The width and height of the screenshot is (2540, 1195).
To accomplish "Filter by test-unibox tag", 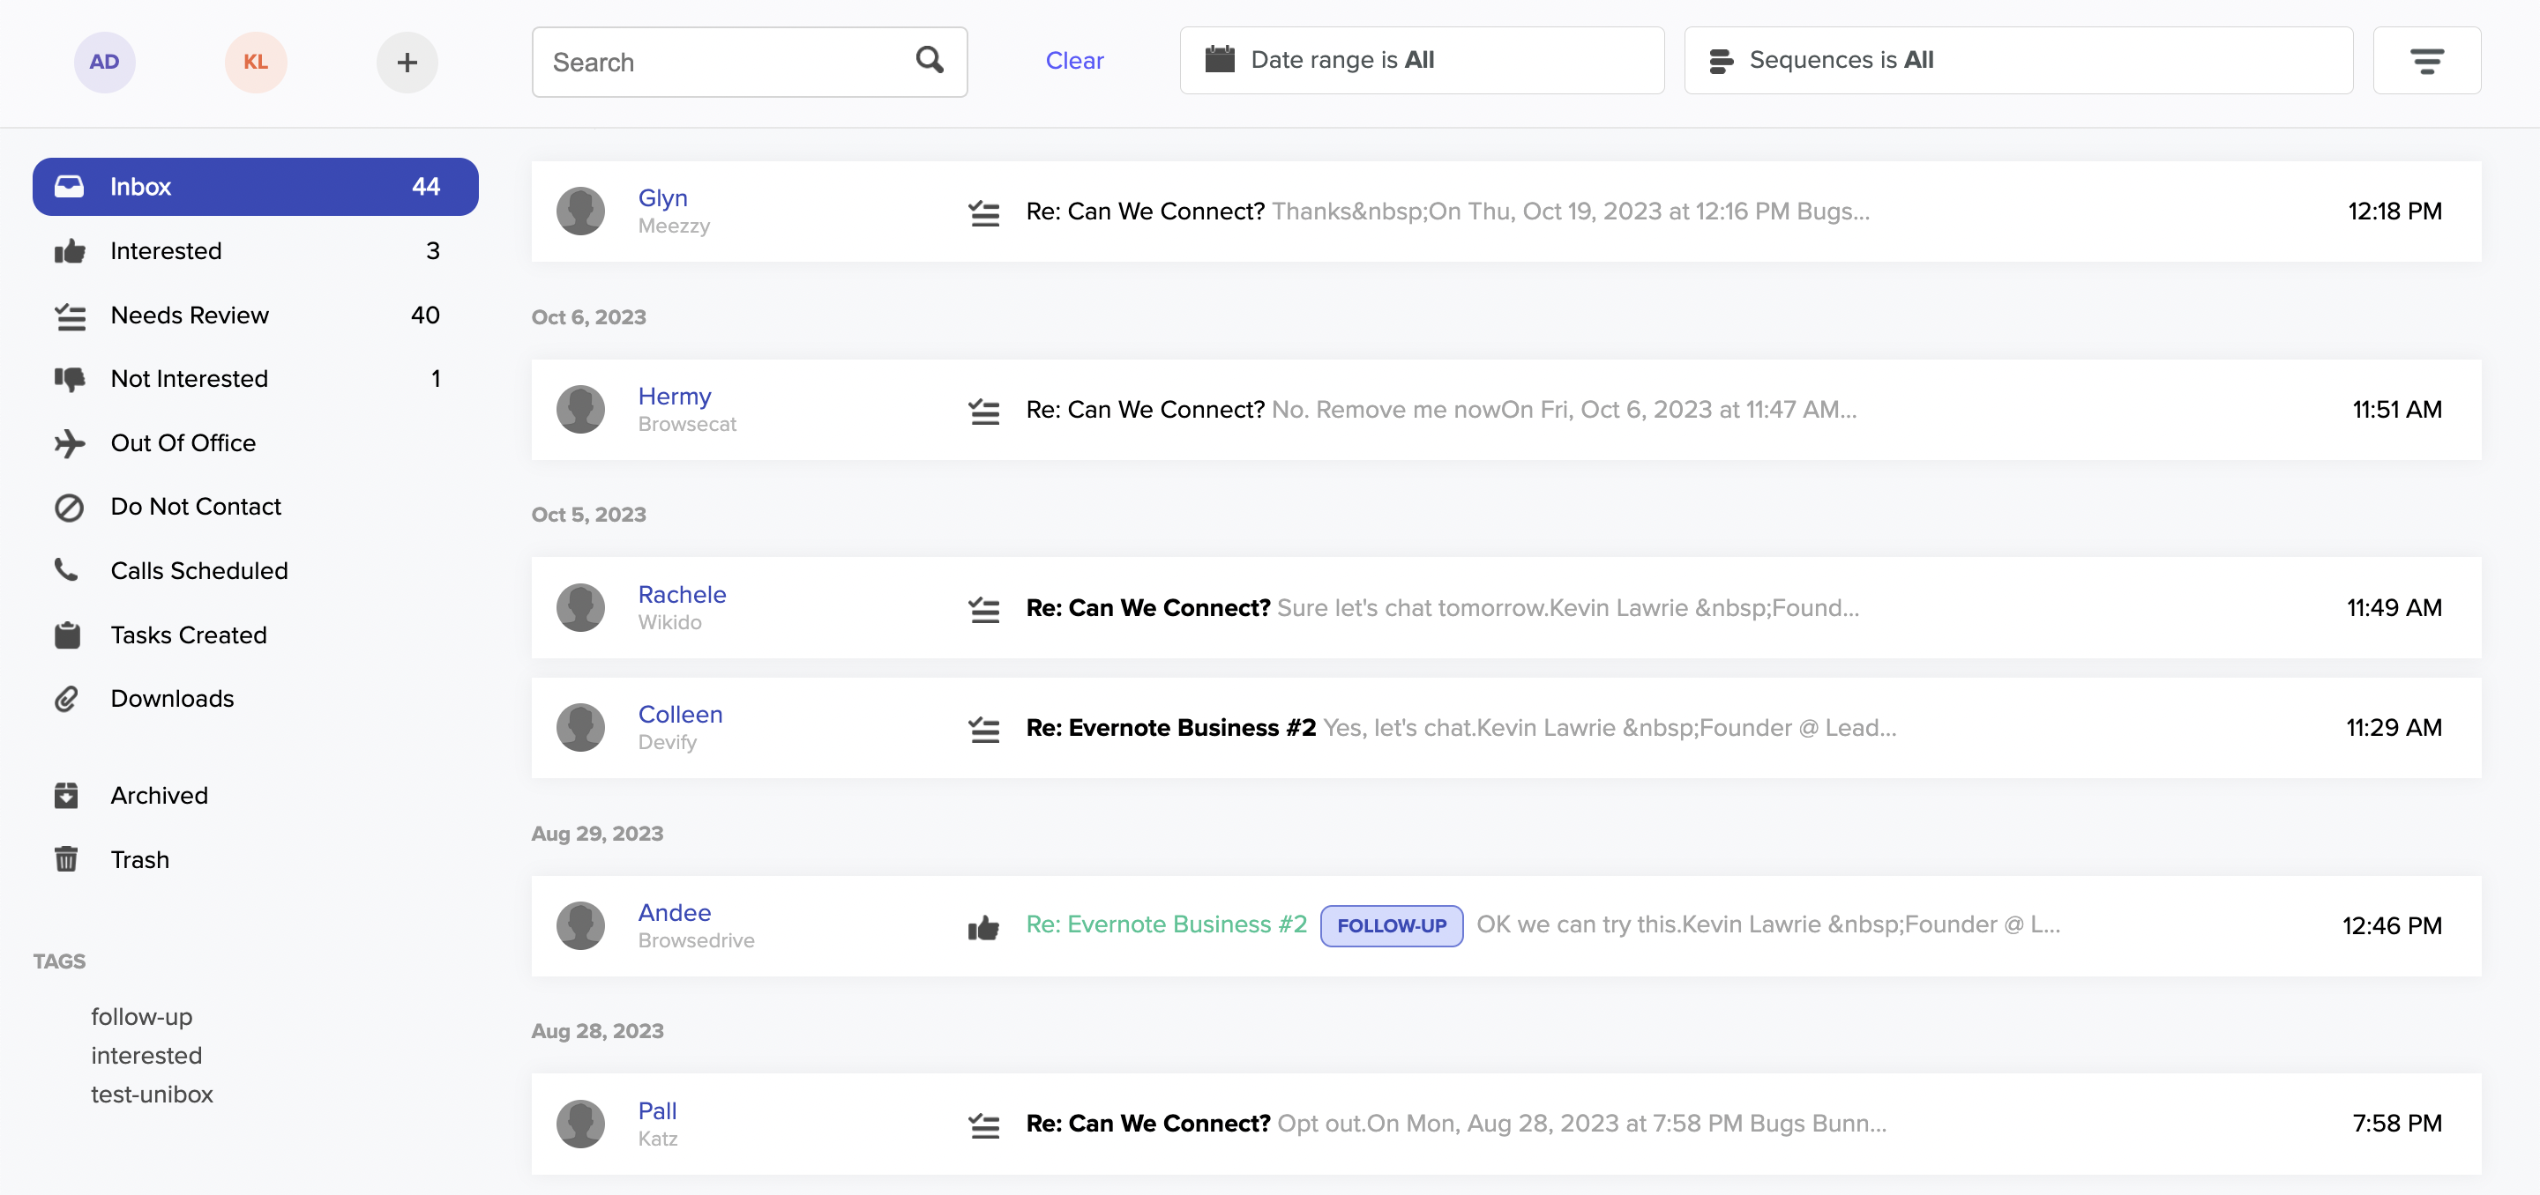I will (x=152, y=1095).
